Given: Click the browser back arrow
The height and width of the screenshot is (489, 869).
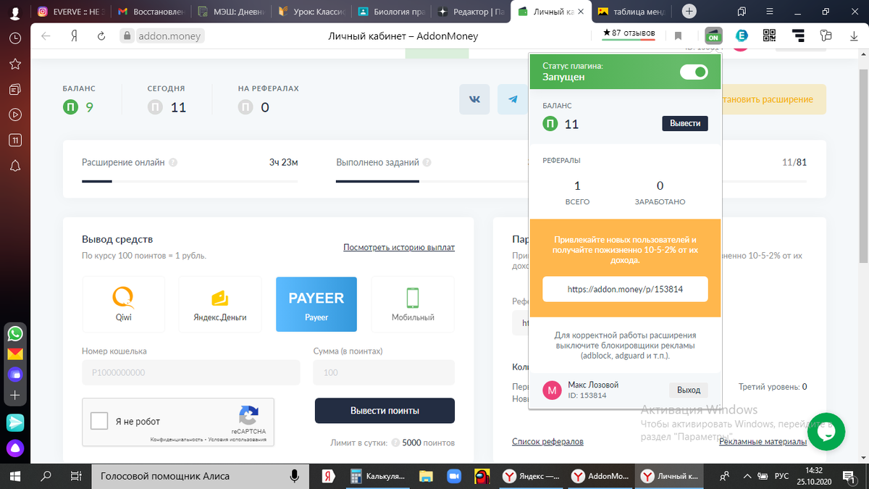Looking at the screenshot, I should point(46,36).
